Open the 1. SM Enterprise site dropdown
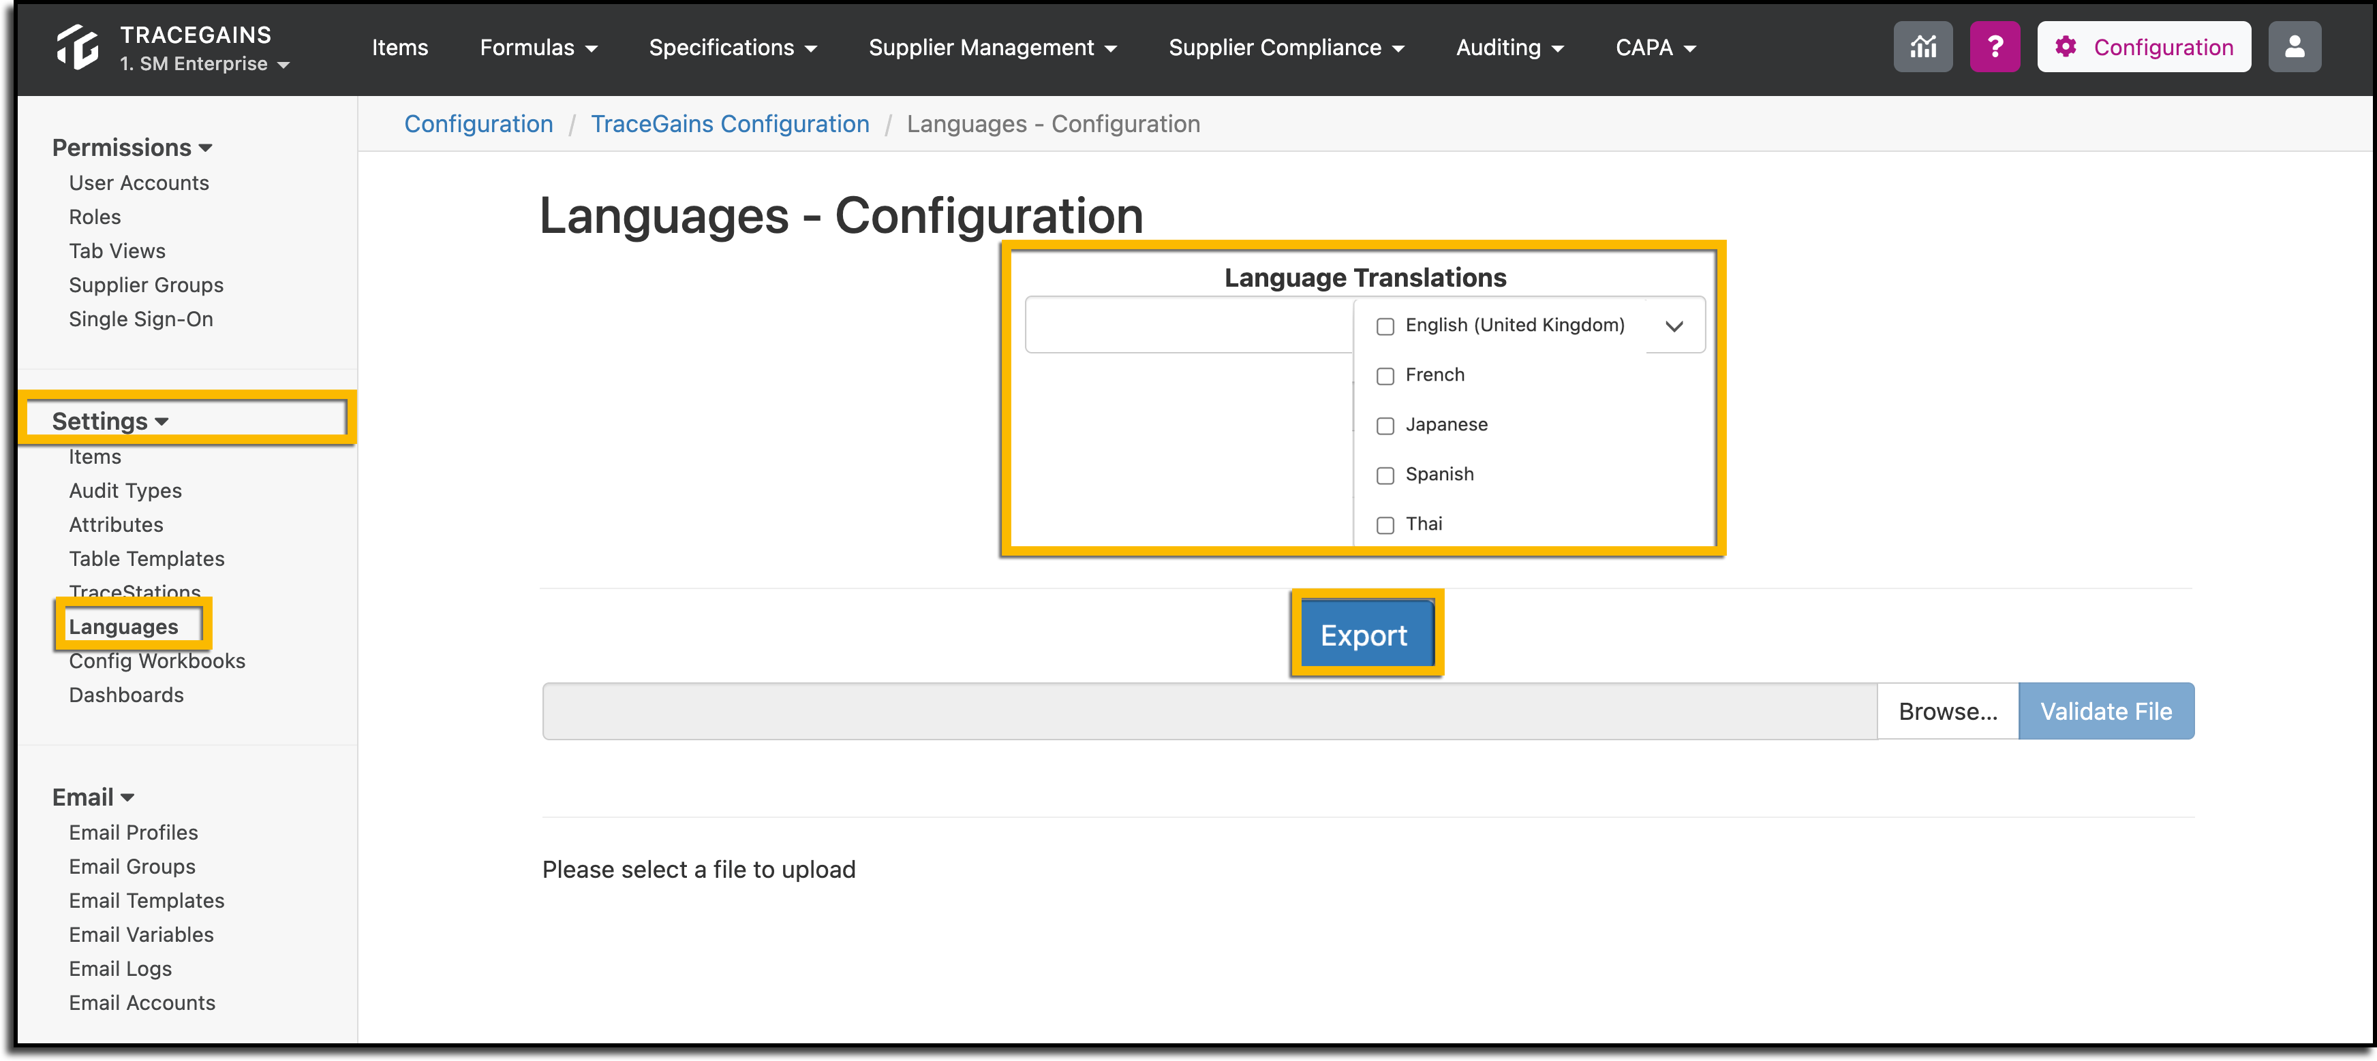The image size is (2377, 1061). pos(204,63)
